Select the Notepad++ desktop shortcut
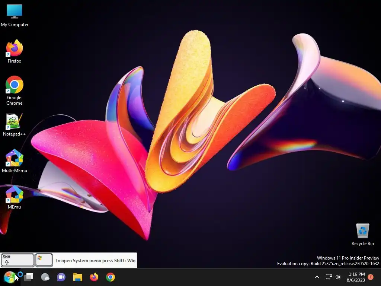This screenshot has height=286, width=381. [15, 125]
